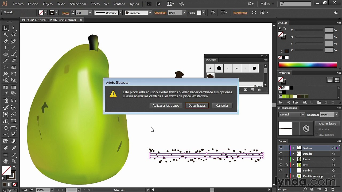The height and width of the screenshot is (192, 342).
Task: Select the Mesh tool
Action: [6, 87]
